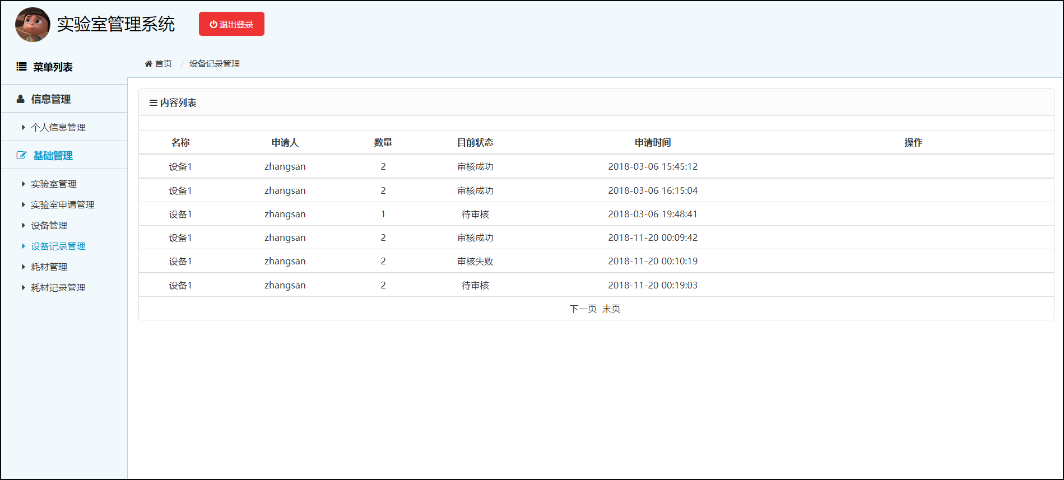Click the caret arrow before 实验室管理

tap(24, 184)
